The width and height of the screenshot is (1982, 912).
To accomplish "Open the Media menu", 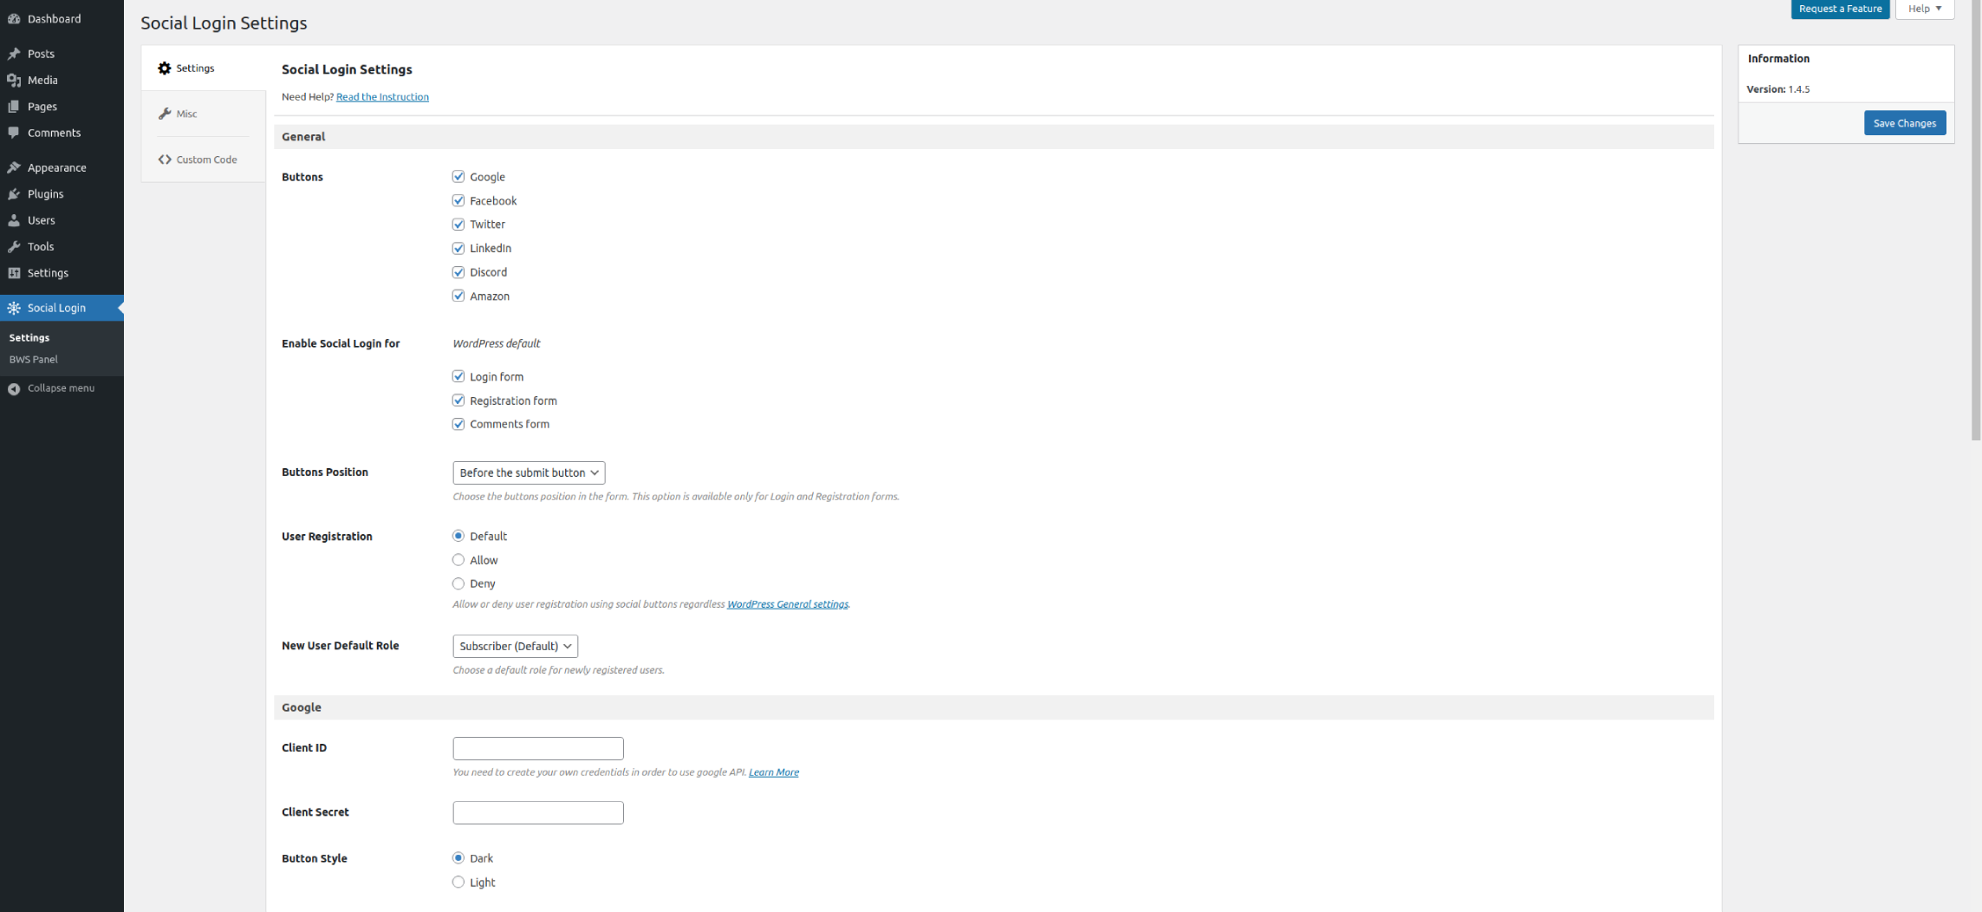I will point(62,80).
